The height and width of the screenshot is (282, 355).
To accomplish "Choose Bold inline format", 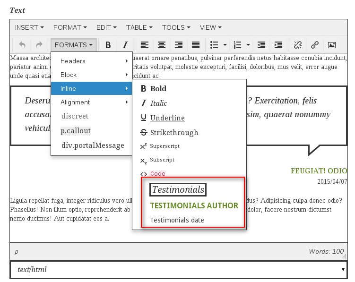I will [189, 88].
